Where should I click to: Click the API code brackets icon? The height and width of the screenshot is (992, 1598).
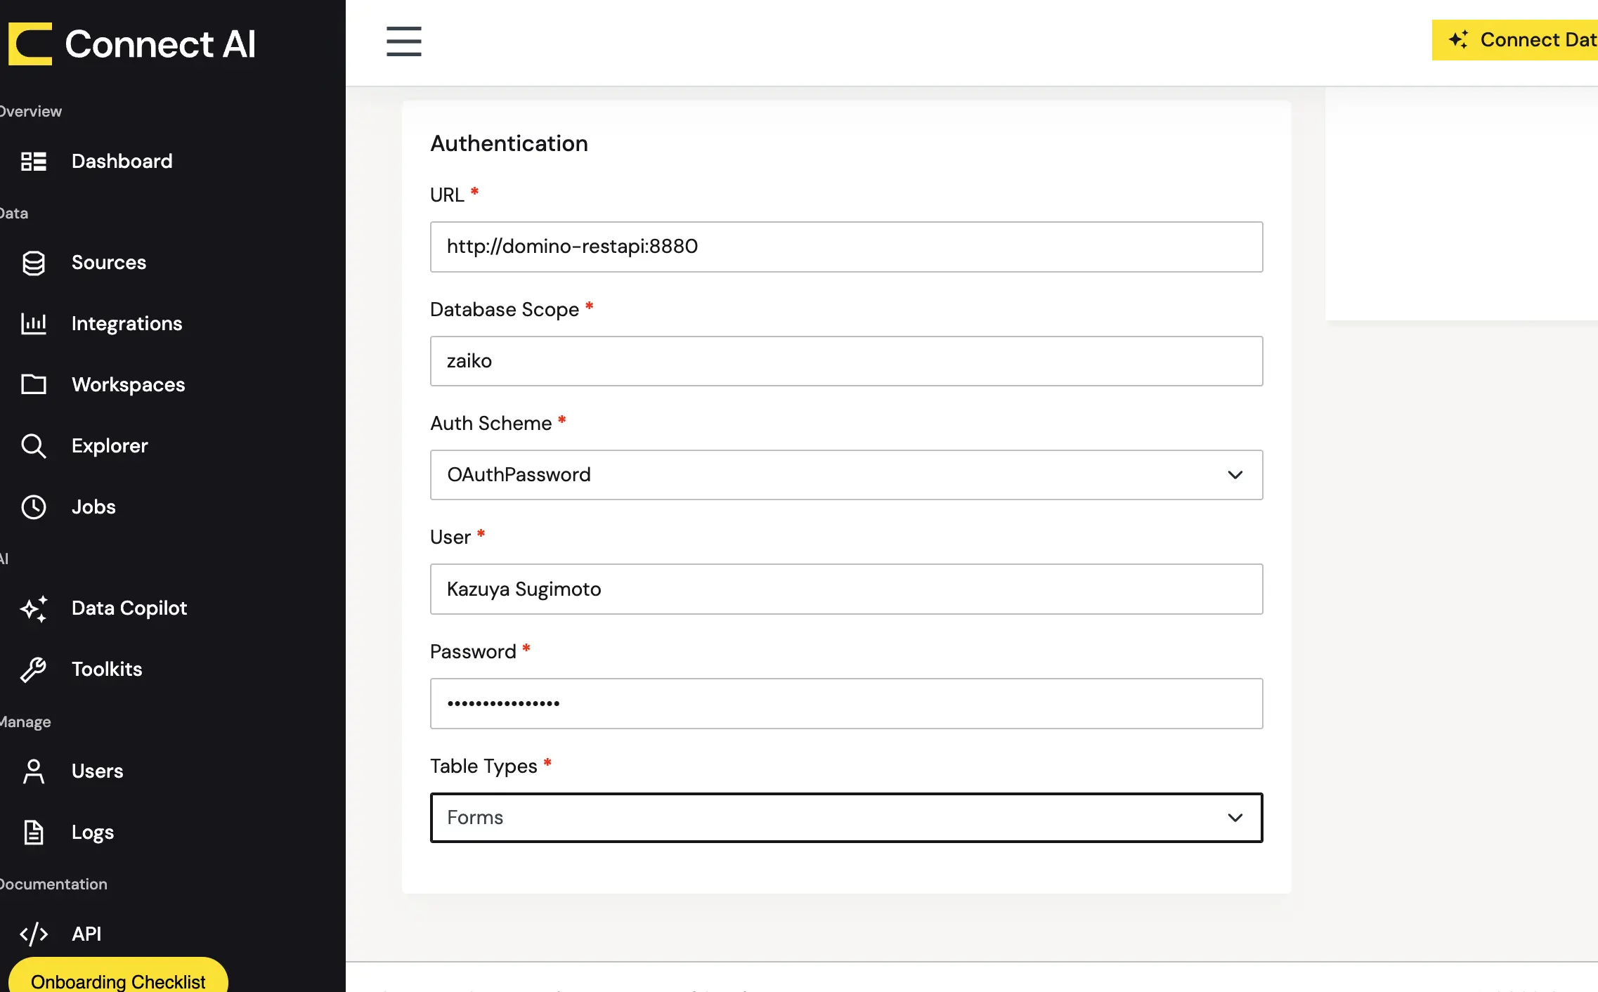(34, 934)
